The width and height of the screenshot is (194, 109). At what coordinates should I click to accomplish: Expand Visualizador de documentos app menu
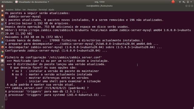pyautogui.click(x=32, y=2)
